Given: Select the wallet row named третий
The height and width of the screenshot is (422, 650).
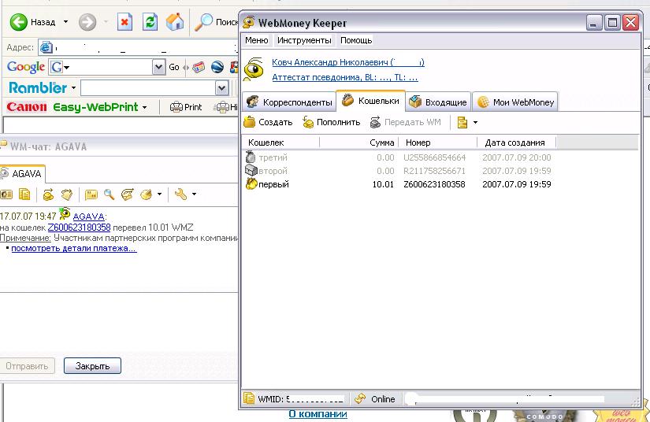Looking at the screenshot, I should click(399, 157).
